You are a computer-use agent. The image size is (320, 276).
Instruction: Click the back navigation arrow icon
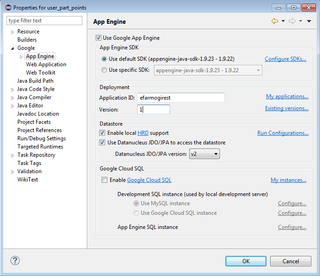click(274, 21)
